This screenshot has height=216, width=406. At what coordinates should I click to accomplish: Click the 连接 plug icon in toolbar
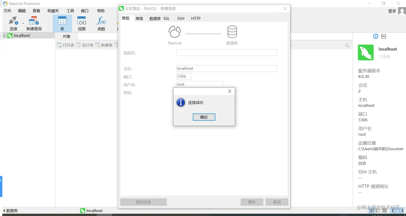tap(13, 21)
